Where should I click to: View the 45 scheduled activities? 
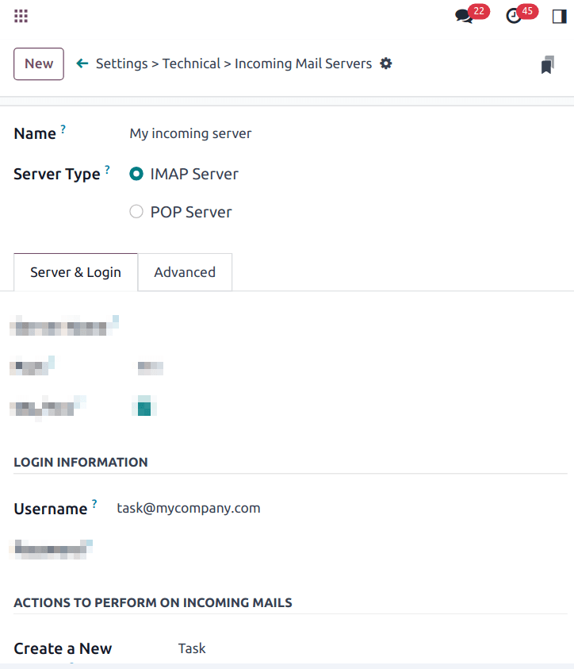[x=515, y=14]
